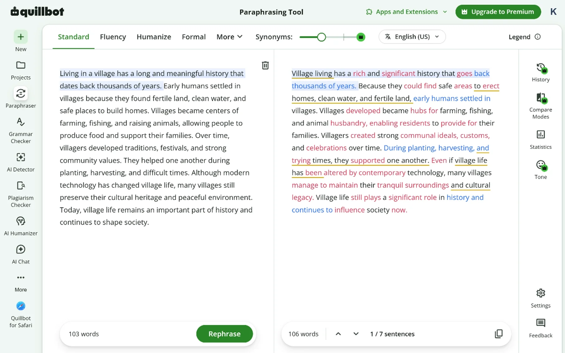Switch to Fluency mode tab
This screenshot has width=565, height=353.
click(113, 37)
